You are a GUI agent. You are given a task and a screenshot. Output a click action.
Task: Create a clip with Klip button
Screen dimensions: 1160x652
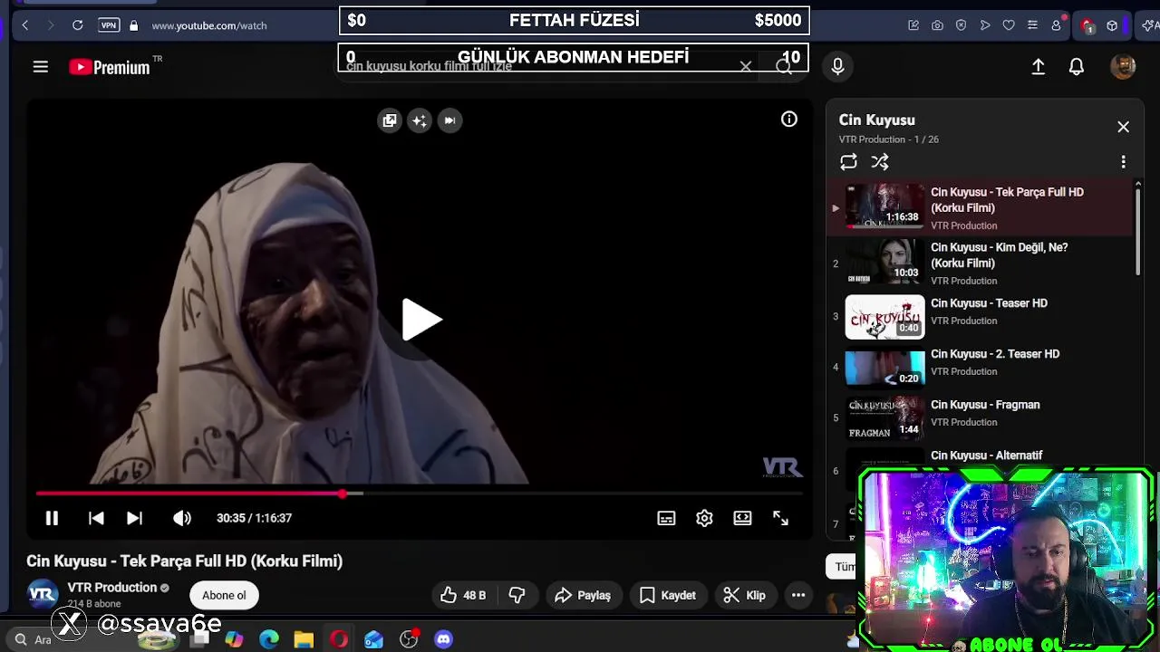[x=745, y=595]
